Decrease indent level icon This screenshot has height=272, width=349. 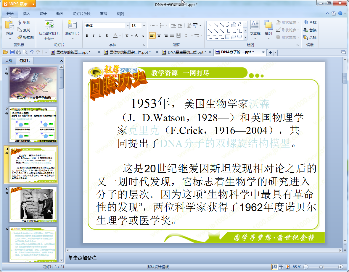[x=173, y=25]
